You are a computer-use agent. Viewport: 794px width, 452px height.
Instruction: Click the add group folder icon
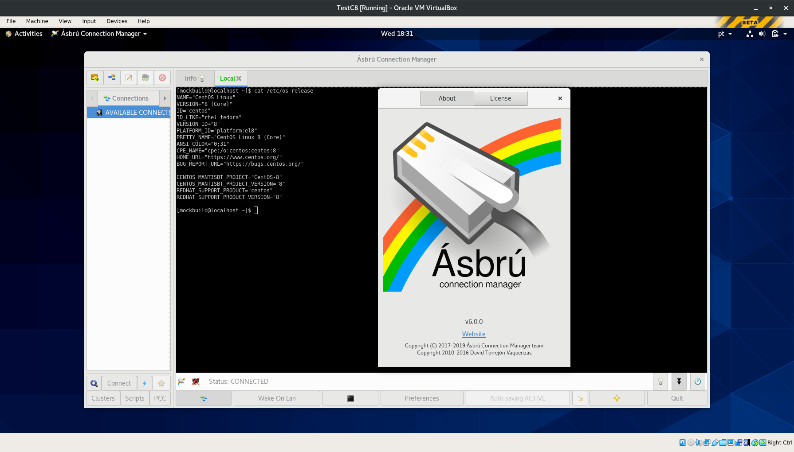coord(94,78)
